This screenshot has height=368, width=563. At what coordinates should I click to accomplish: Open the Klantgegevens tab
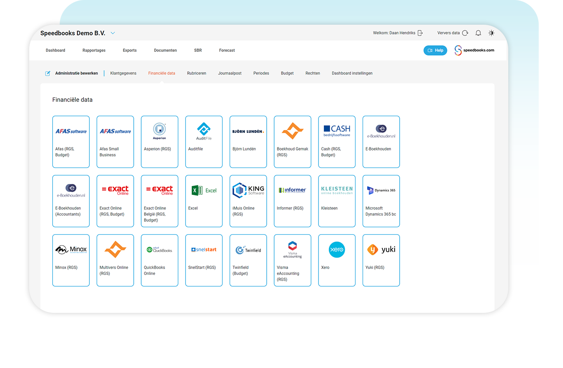[123, 73]
